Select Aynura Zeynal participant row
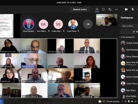138x104 pixels. click(x=129, y=77)
